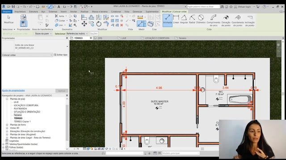Click the Aplicar button in properties
Screen dimensions: 286x160
click(x=62, y=91)
